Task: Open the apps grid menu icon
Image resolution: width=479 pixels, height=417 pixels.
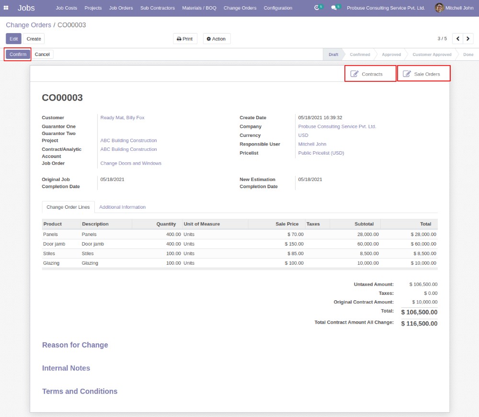Action: point(6,8)
